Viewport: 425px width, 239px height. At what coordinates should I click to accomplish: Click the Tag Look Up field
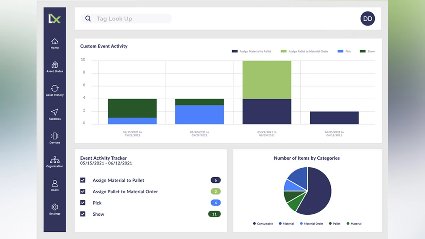pyautogui.click(x=130, y=18)
